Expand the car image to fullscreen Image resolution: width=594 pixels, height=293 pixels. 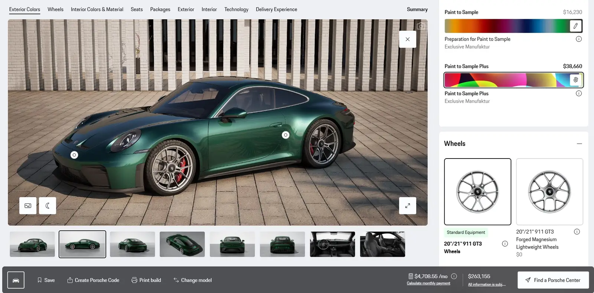(407, 206)
